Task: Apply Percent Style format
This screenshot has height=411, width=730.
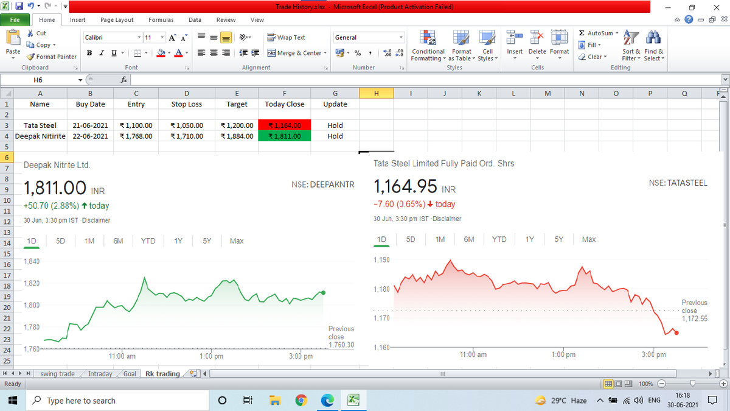Action: pyautogui.click(x=358, y=53)
